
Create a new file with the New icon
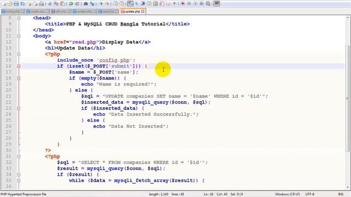(x=4, y=4)
